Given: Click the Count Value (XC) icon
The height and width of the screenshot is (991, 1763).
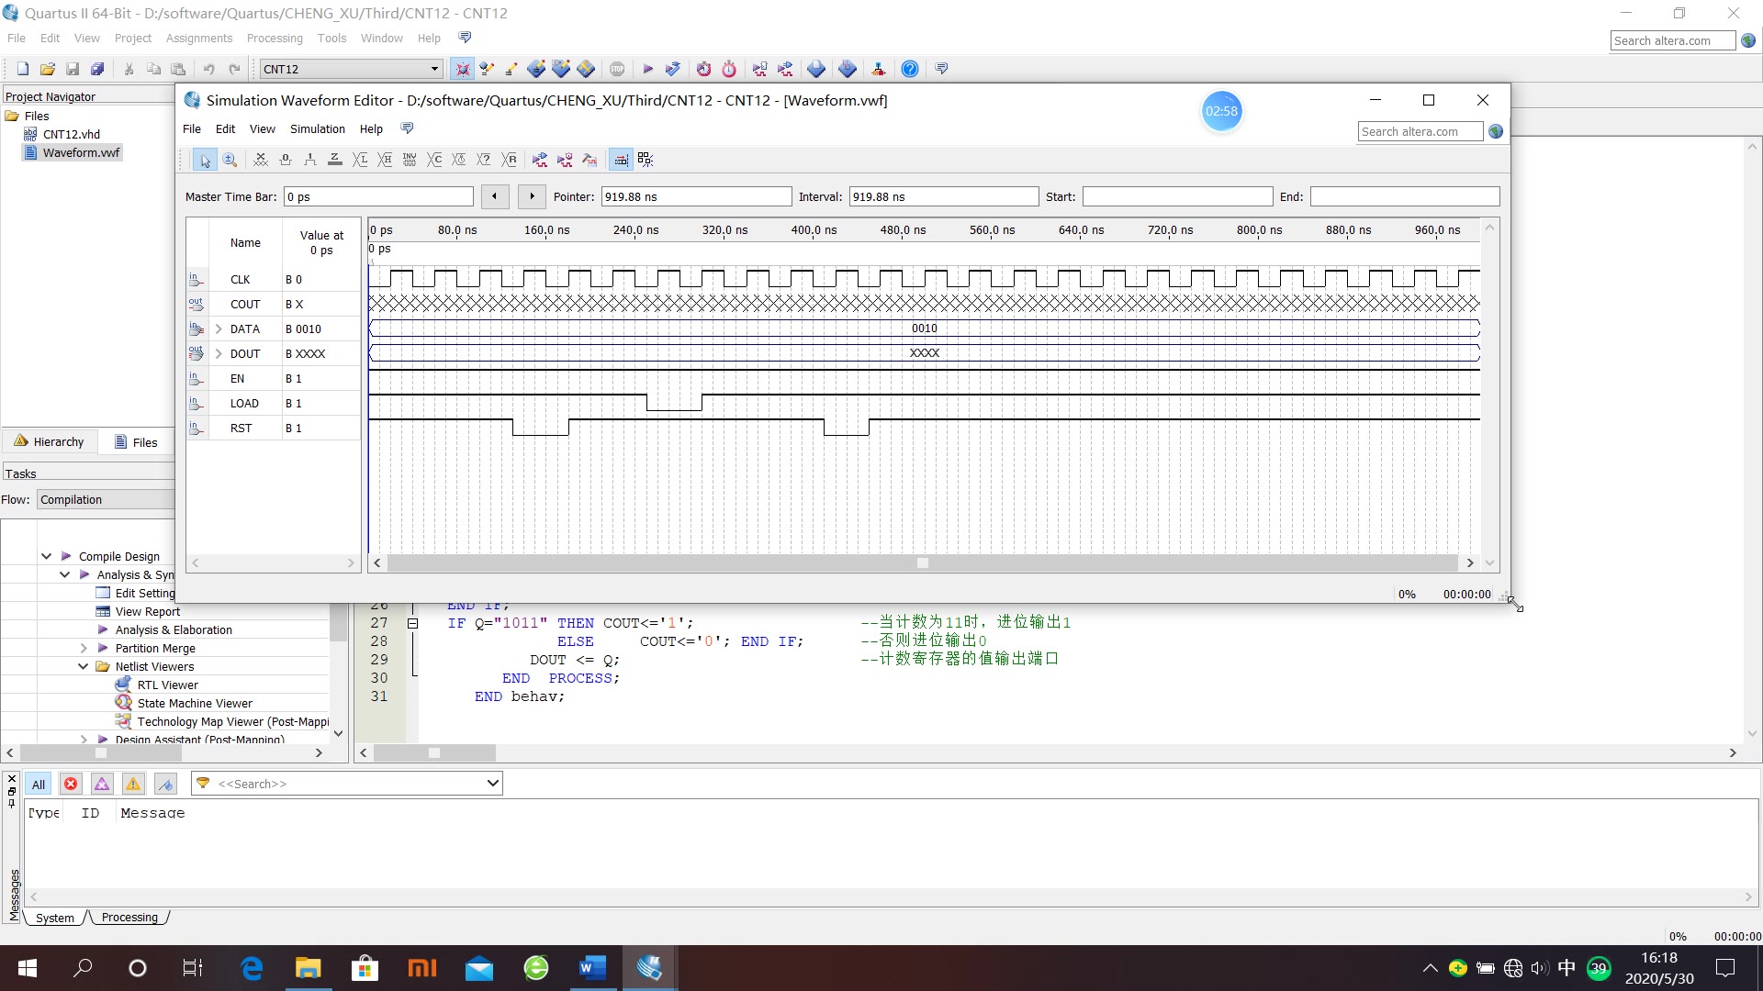Looking at the screenshot, I should tap(434, 160).
